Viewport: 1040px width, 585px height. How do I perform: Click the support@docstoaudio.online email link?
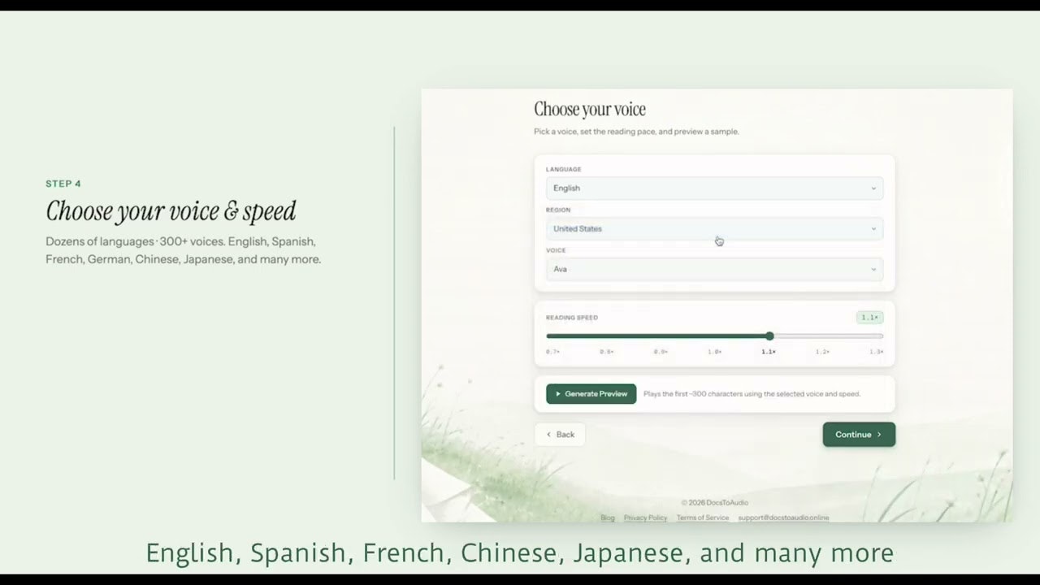(783, 518)
